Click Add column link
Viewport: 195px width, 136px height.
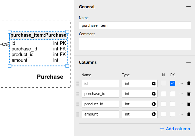tap(175, 129)
